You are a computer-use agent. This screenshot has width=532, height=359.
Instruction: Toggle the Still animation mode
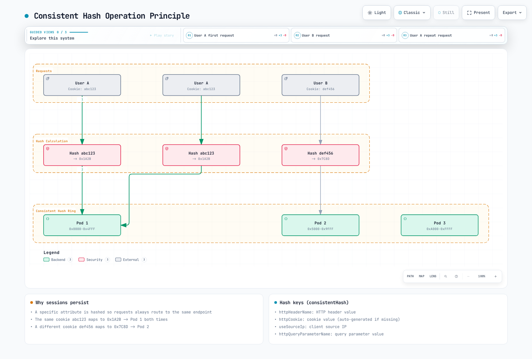click(x=446, y=13)
